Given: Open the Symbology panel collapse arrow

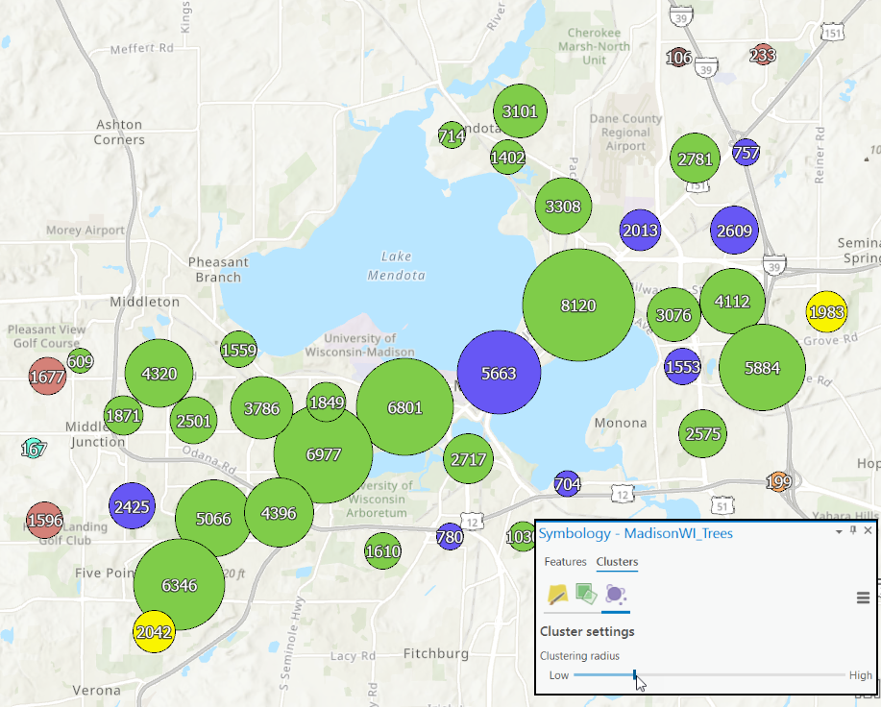Looking at the screenshot, I should pyautogui.click(x=838, y=531).
